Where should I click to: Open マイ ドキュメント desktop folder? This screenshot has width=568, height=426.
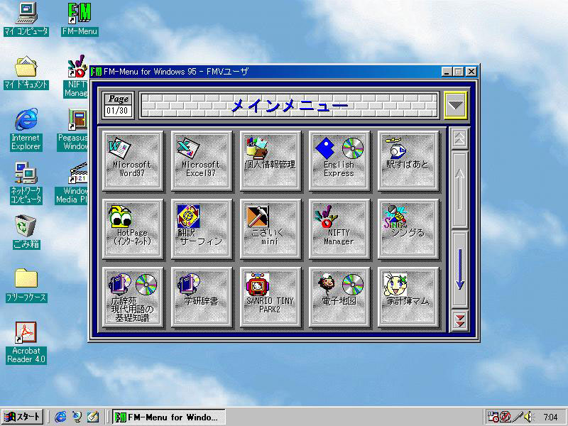tap(26, 72)
